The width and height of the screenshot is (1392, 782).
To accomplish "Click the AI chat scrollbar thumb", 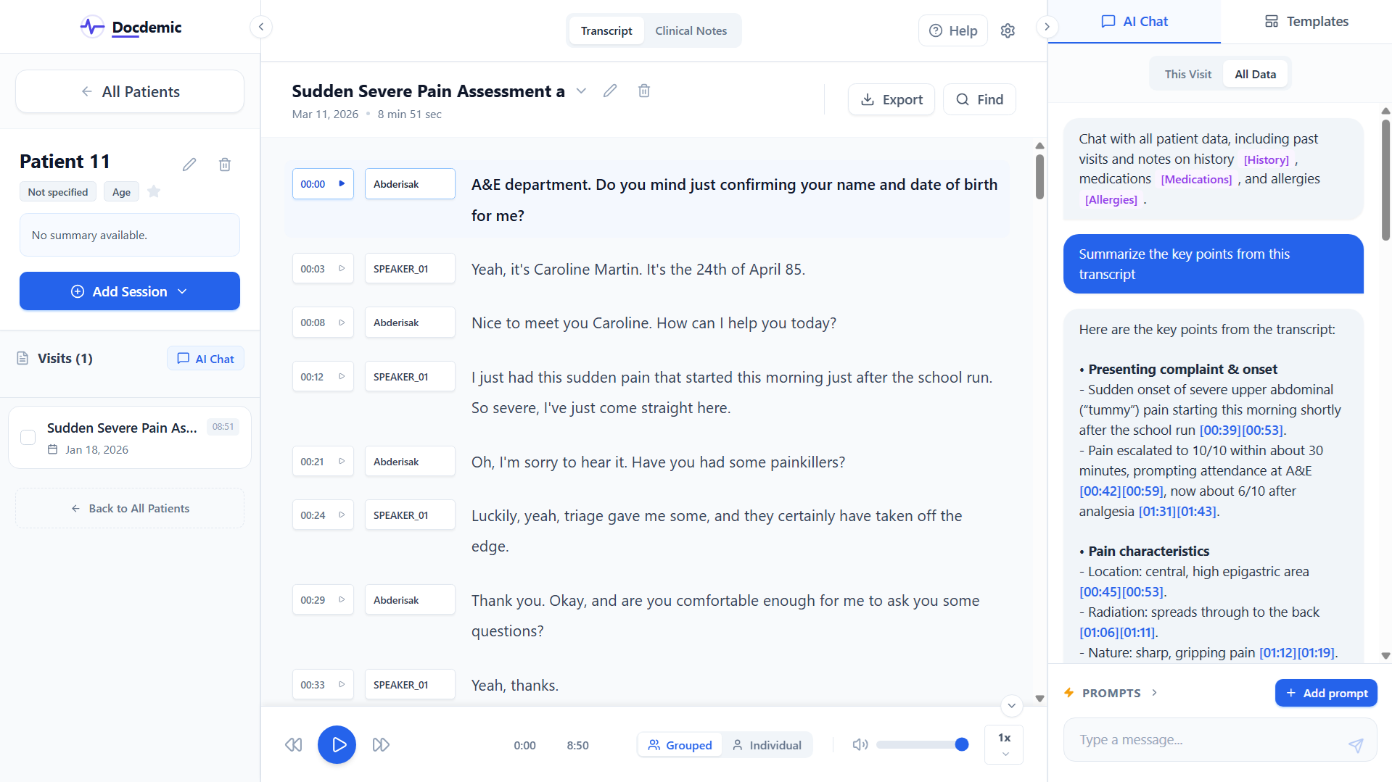I will click(x=1385, y=180).
